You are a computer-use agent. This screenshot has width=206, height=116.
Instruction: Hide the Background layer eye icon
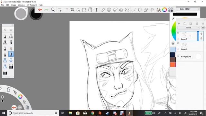pos(178,56)
